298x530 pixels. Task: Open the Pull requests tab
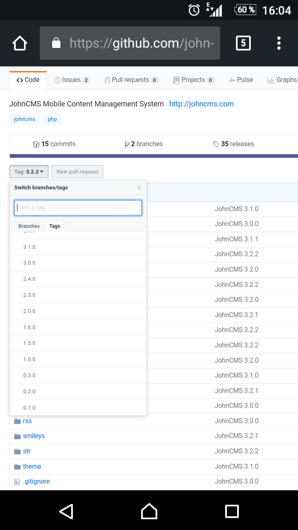130,80
